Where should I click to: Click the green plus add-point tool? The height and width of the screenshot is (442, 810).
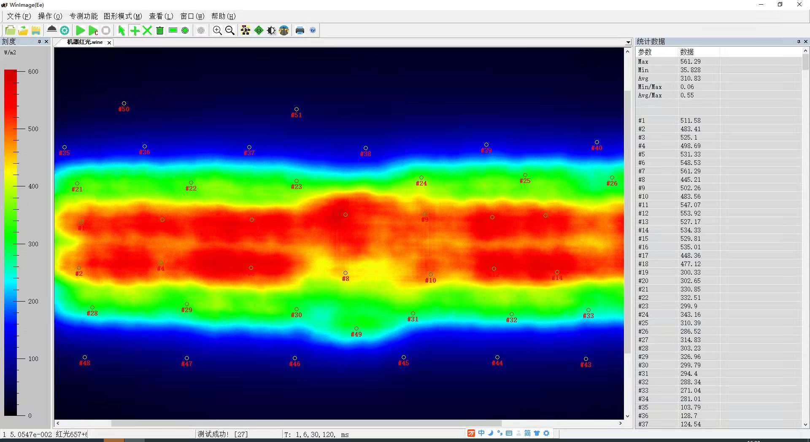pos(135,30)
